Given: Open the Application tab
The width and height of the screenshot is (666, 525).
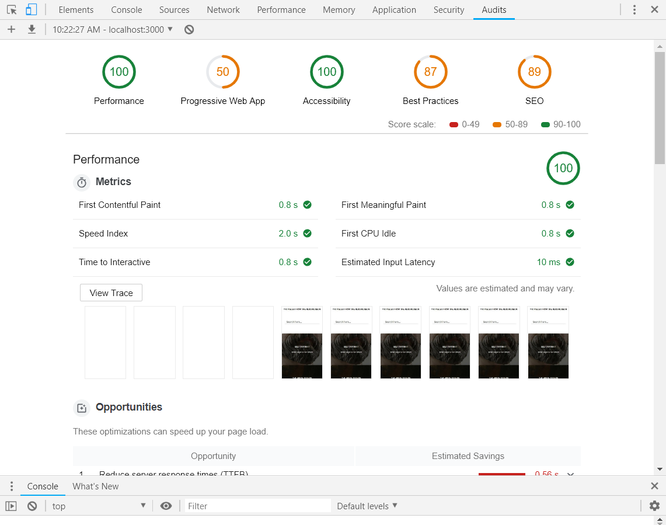Looking at the screenshot, I should tap(394, 10).
